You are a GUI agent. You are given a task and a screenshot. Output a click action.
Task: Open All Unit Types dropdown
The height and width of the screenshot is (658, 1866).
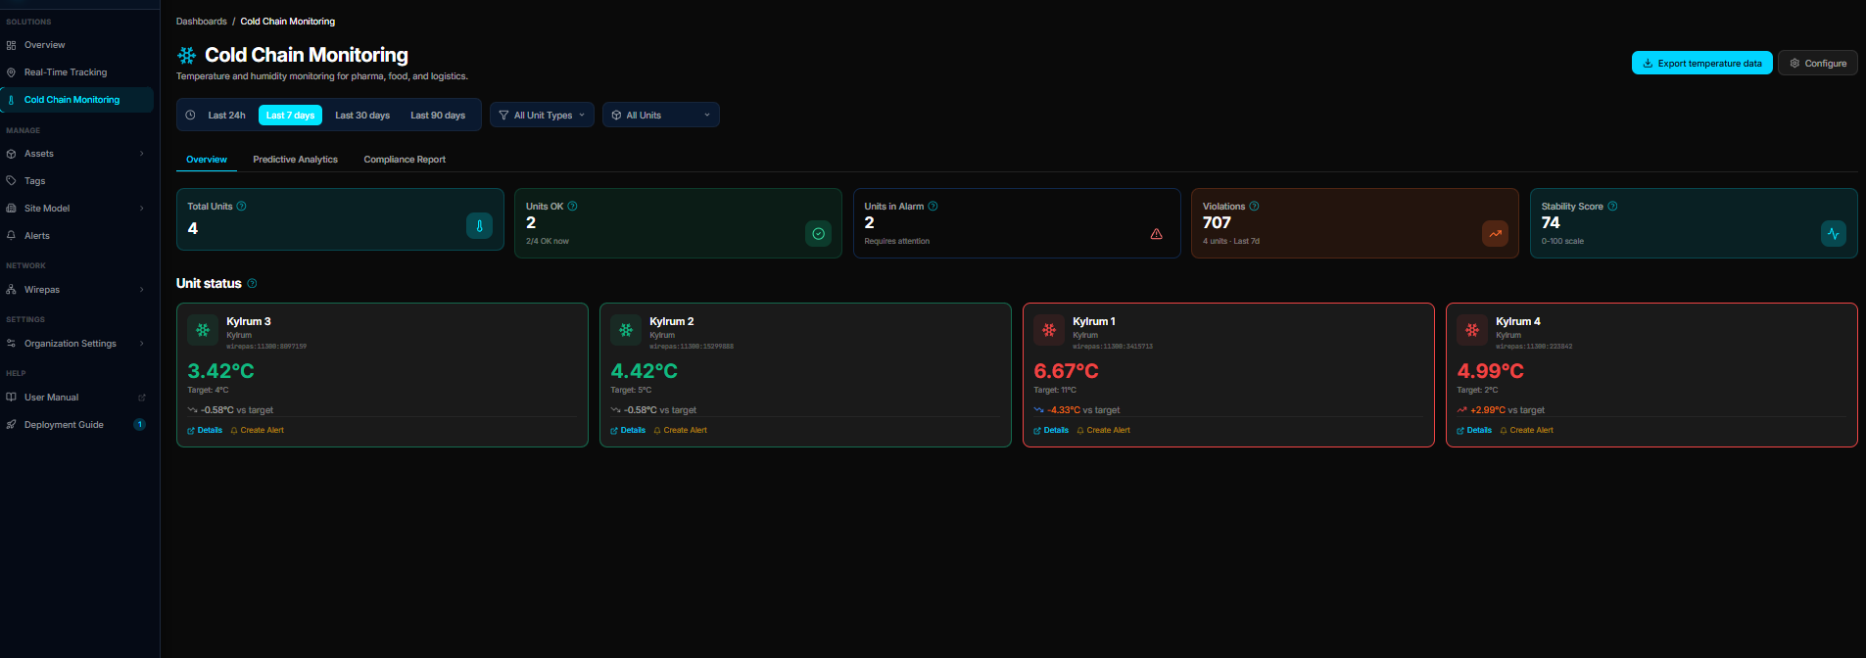[x=542, y=116]
